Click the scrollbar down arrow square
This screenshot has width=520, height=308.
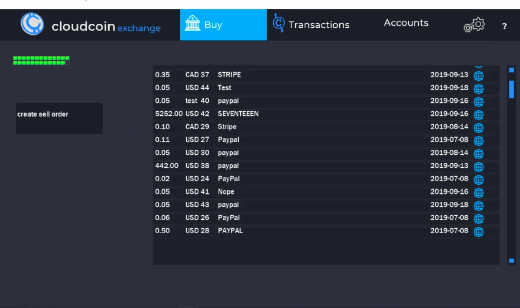(x=511, y=260)
